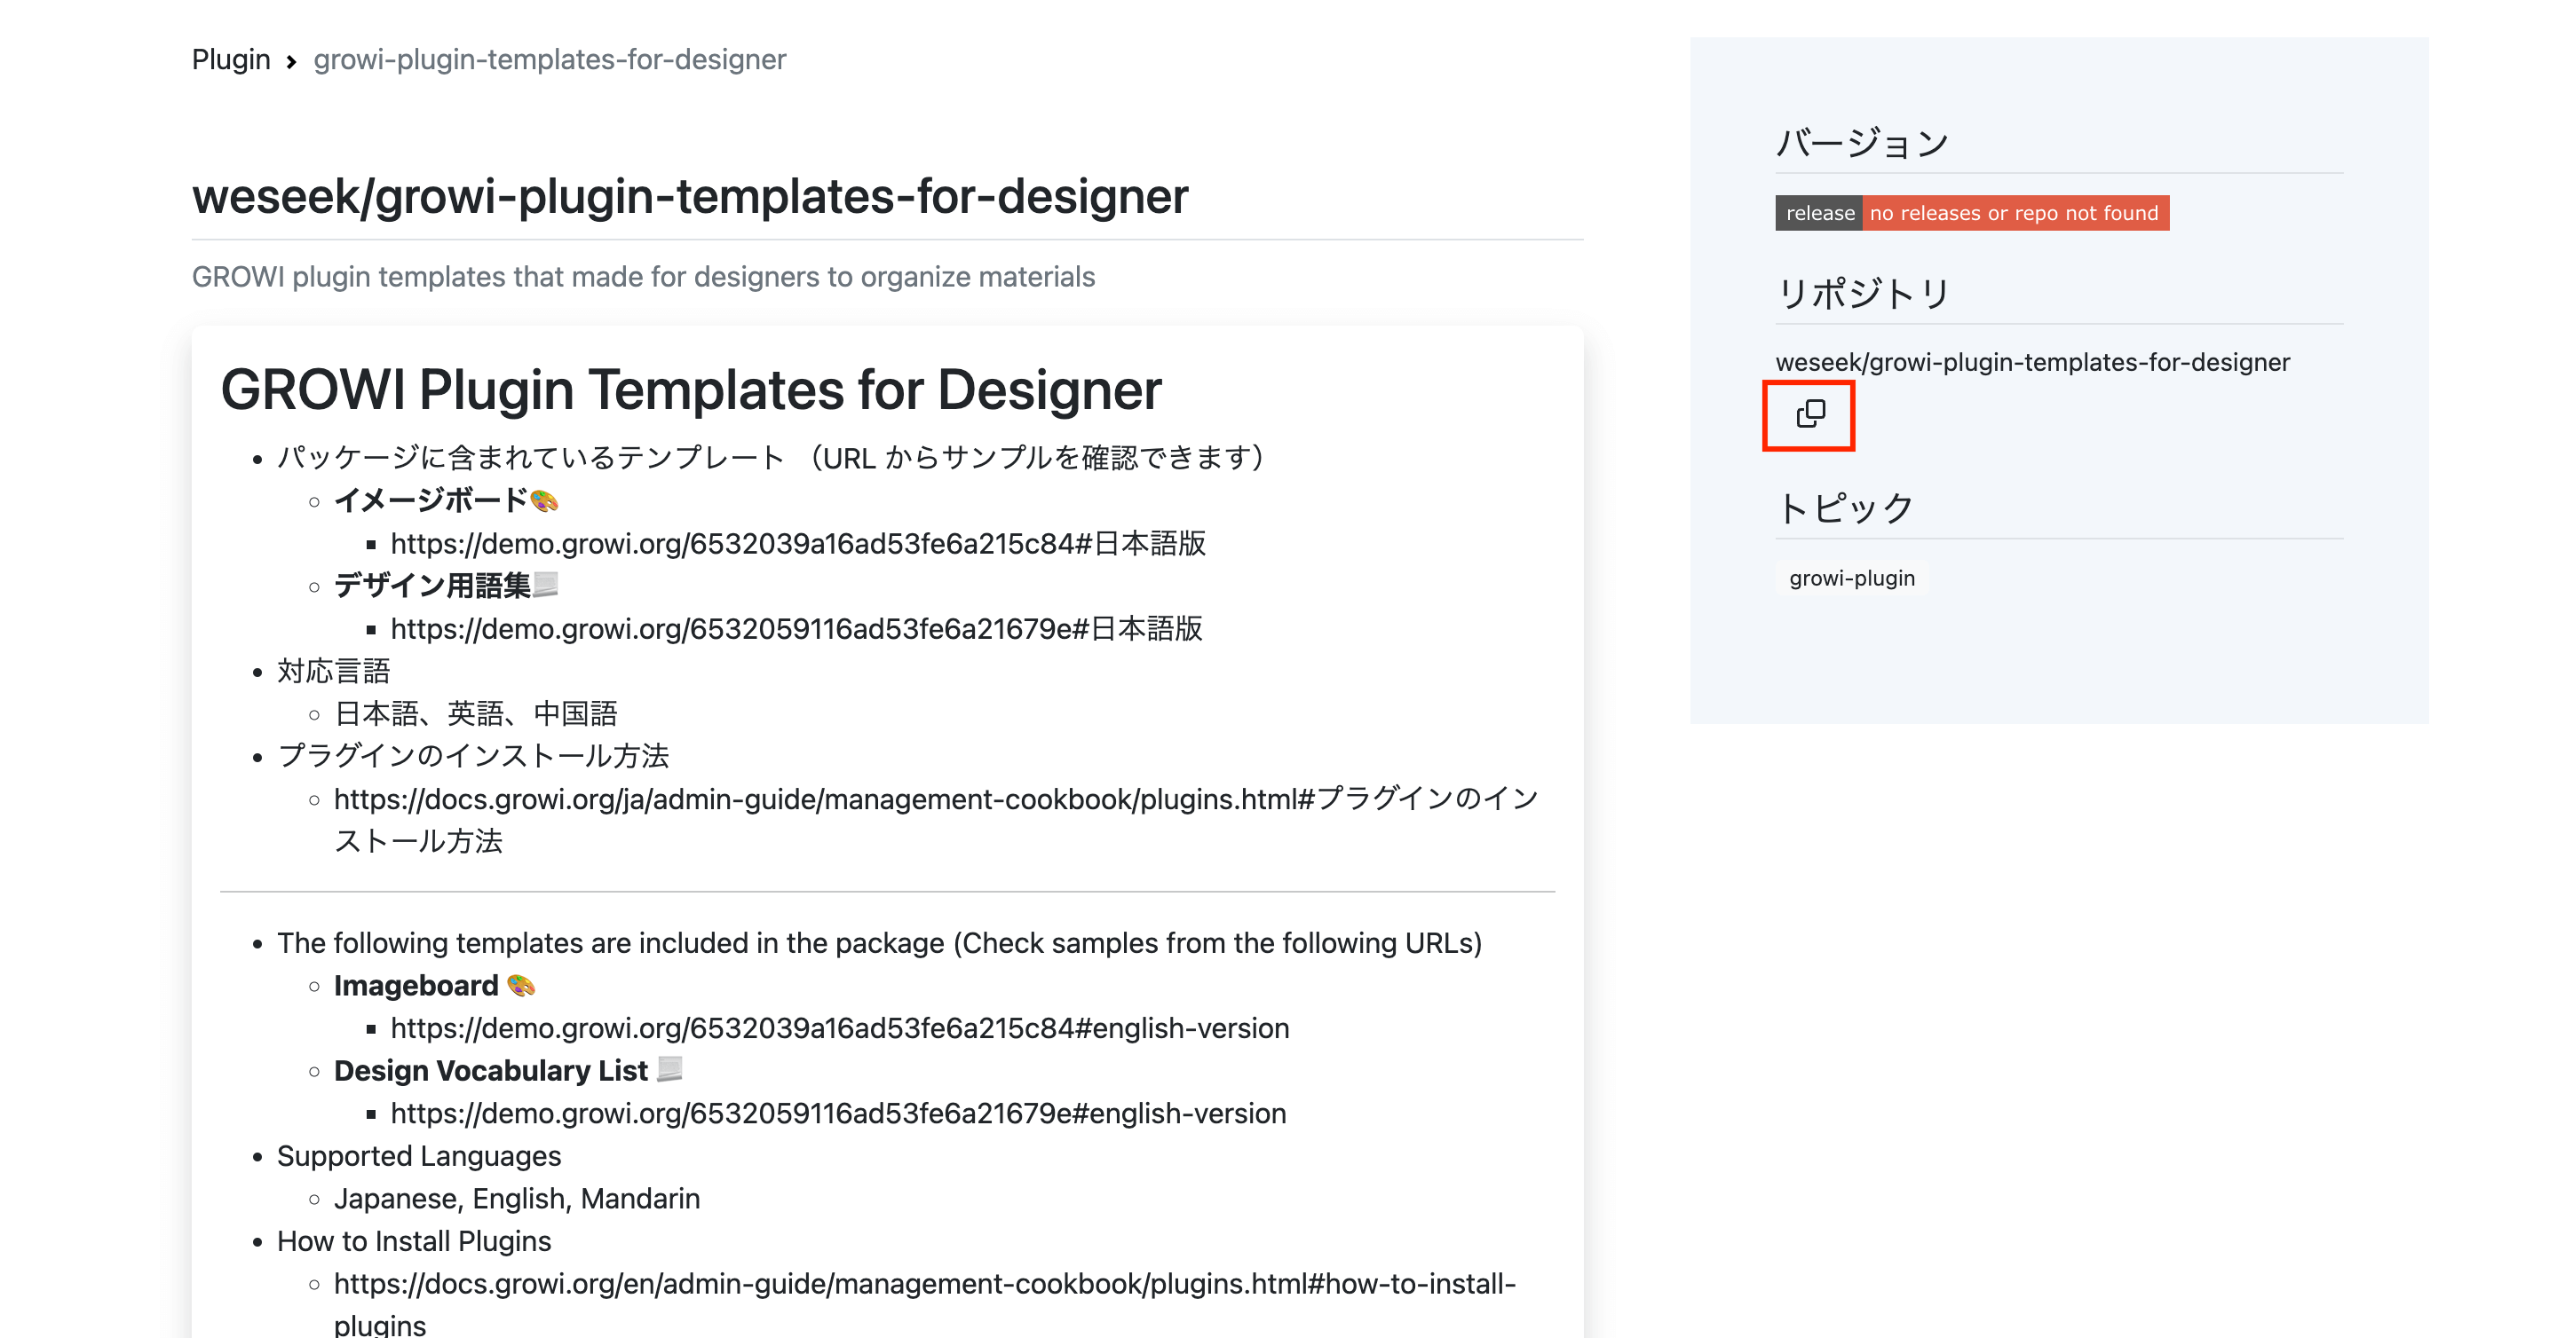Click 'The following templates are included' bullet
The width and height of the screenshot is (2557, 1338).
click(880, 943)
